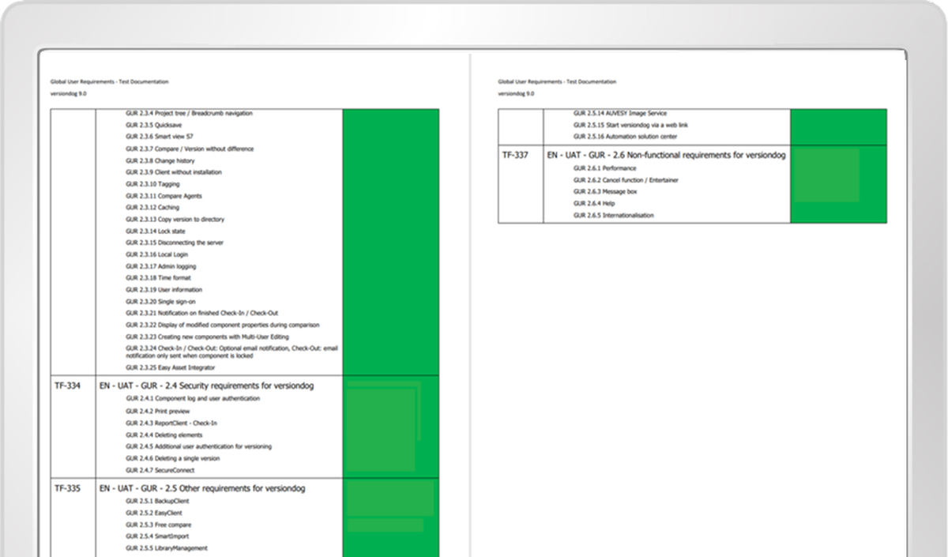Click GUR 2.6.2 Cancel function / Entertainer

click(626, 180)
